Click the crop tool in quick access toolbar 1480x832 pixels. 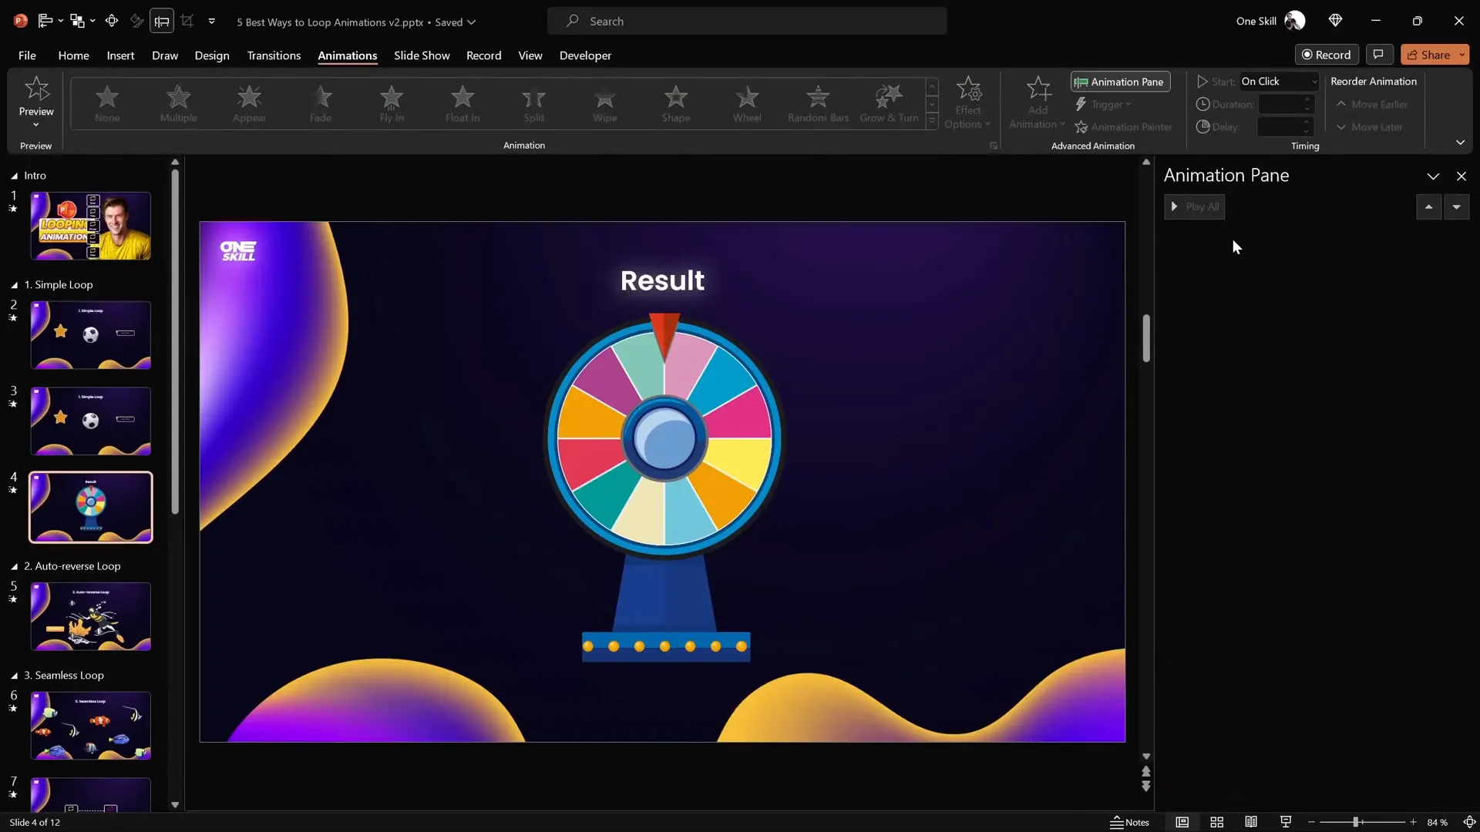click(187, 21)
